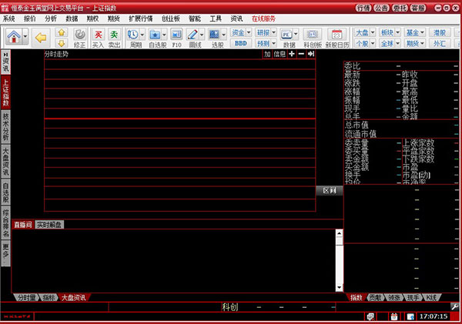Open the 在线服务 menu
Screen dimensions: 462x324
point(264,17)
